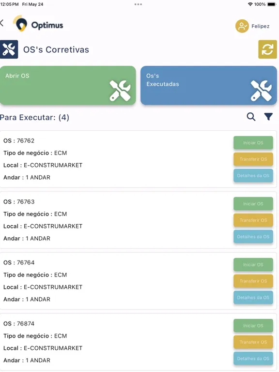Open the blue Os's Executadas card
279x372 pixels.
coord(209,85)
